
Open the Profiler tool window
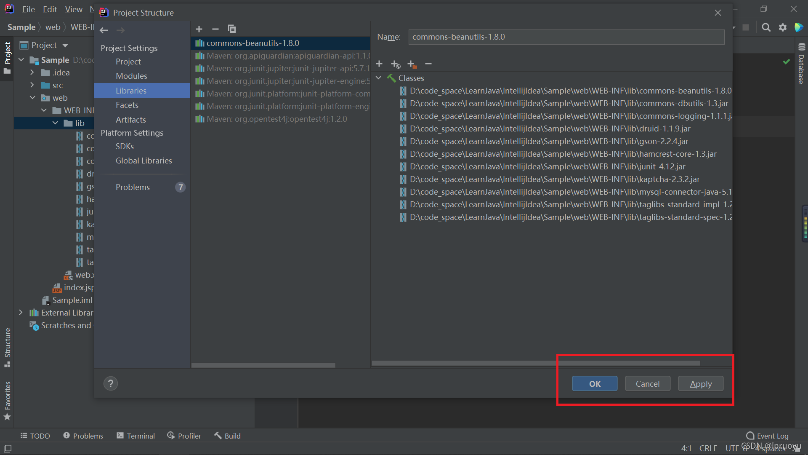184,436
